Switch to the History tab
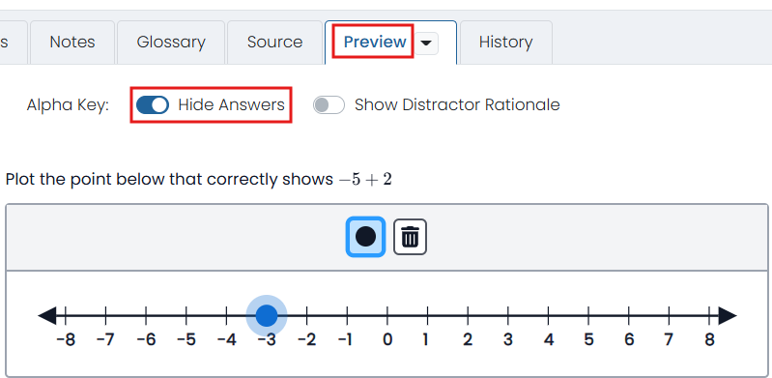 click(x=505, y=43)
